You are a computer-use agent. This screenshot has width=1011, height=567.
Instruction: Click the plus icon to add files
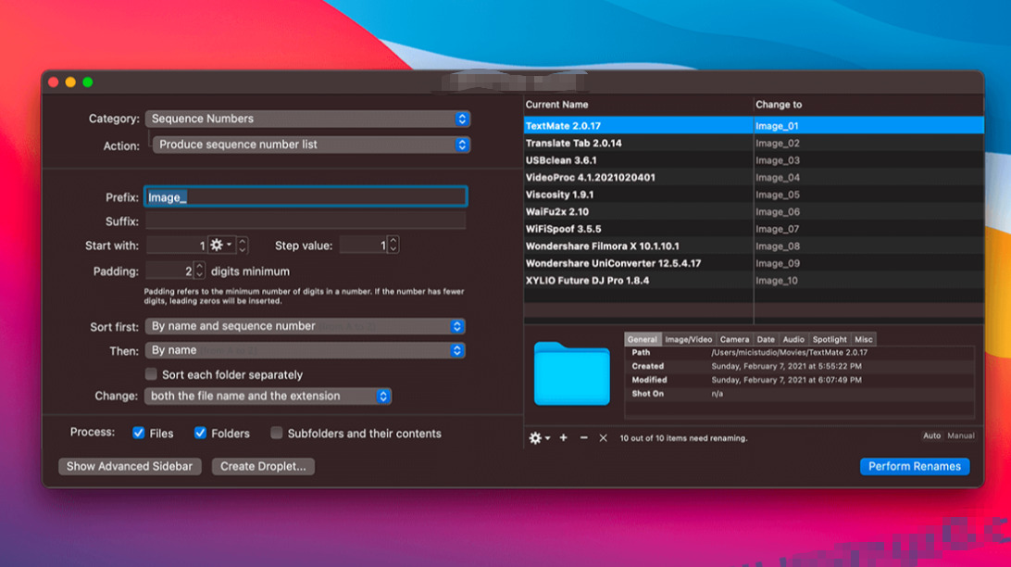pos(563,437)
